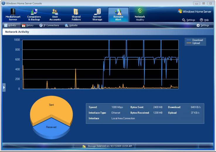Click the Storage Balanced status icon
The height and width of the screenshot is (152, 216).
tap(84, 146)
